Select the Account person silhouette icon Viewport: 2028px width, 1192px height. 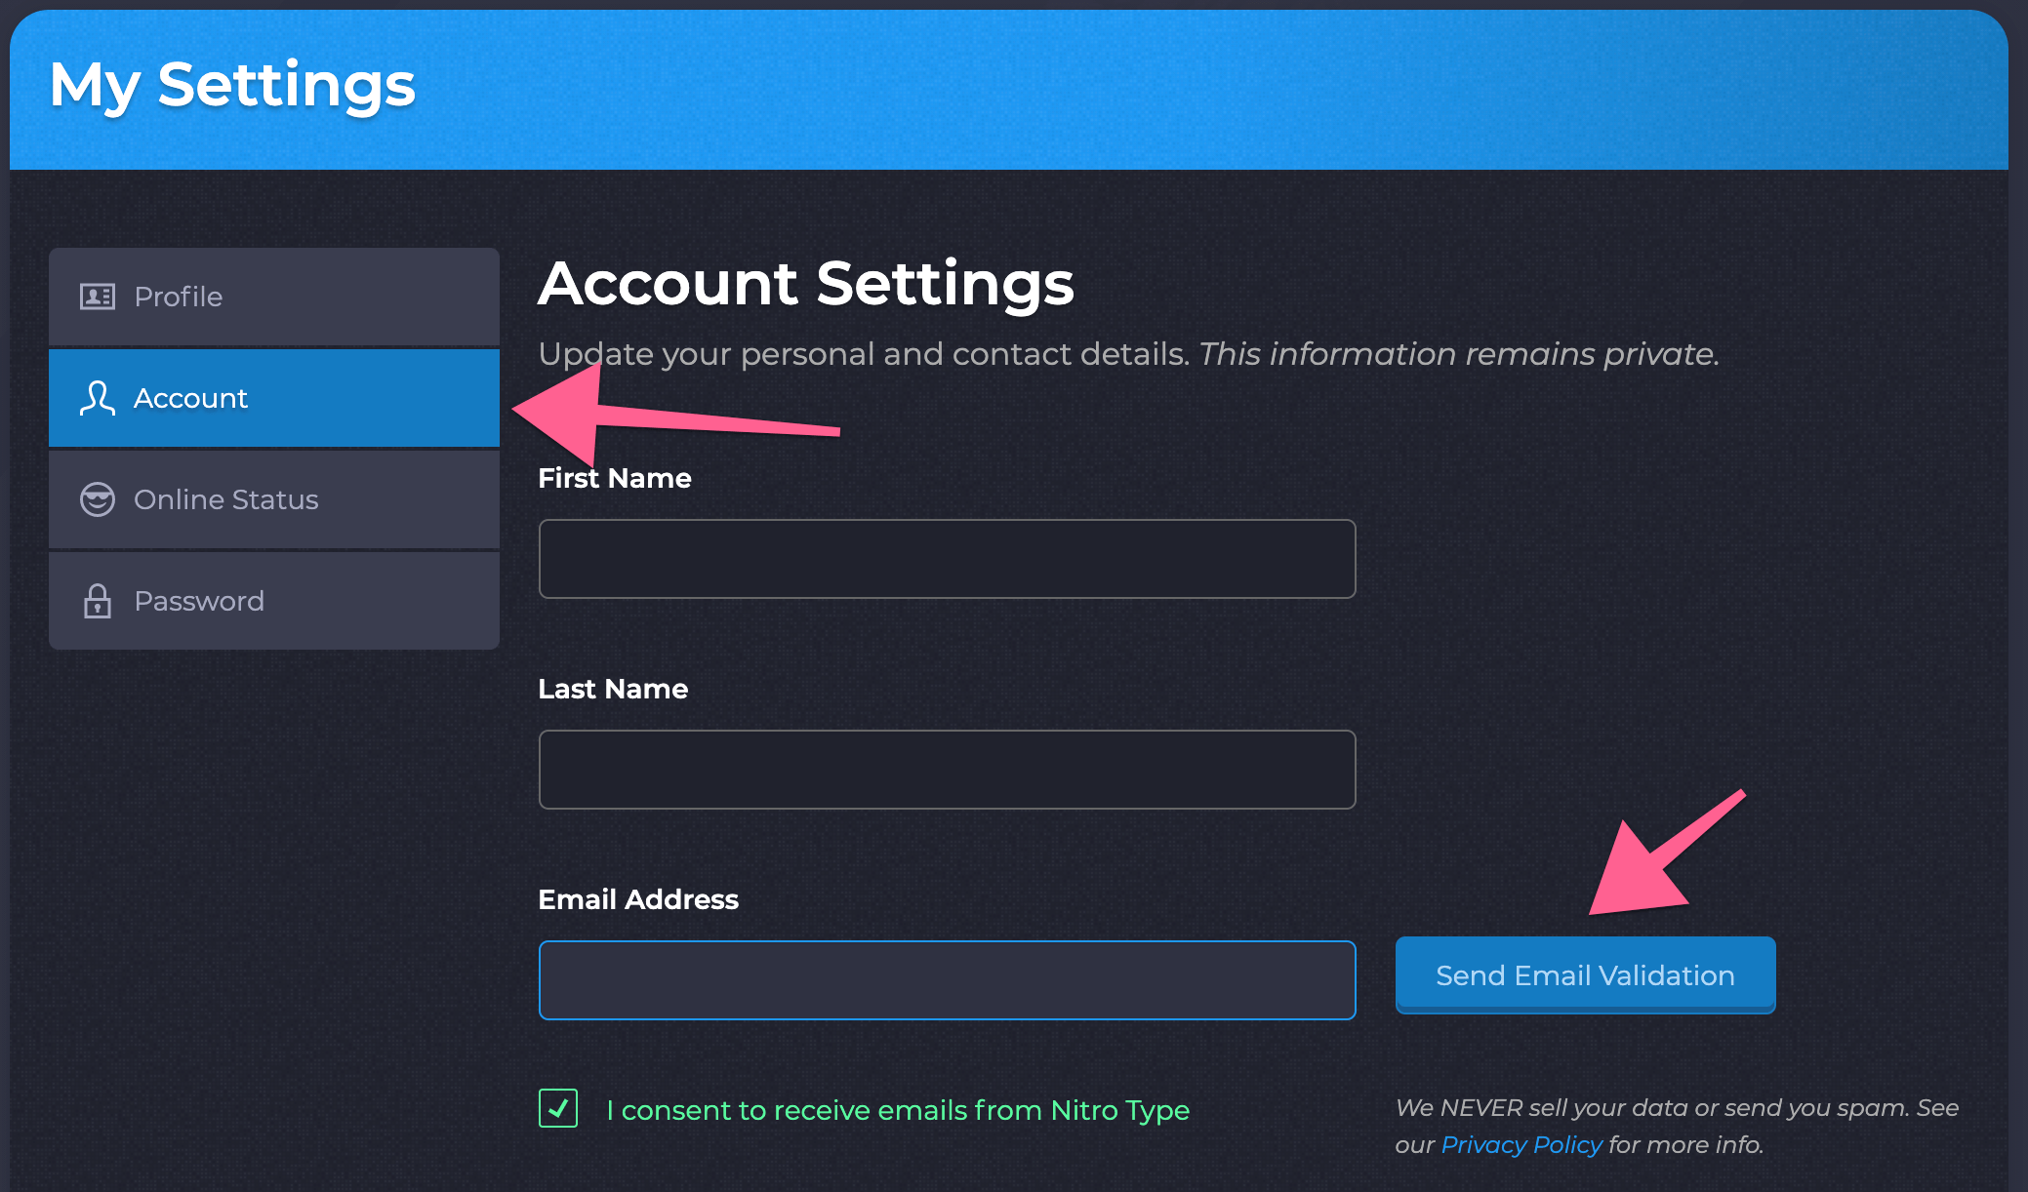pos(97,398)
